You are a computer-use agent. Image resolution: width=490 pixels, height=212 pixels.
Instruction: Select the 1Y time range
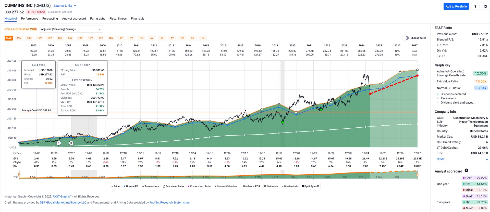pyautogui.click(x=203, y=38)
